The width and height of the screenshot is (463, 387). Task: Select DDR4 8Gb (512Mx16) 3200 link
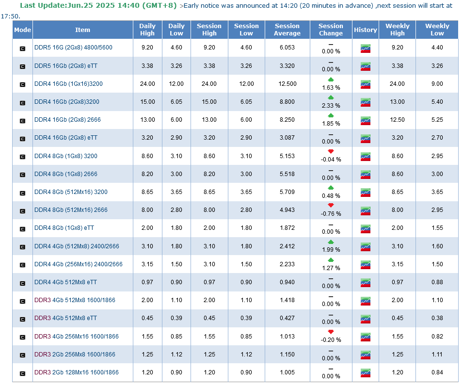click(x=71, y=192)
